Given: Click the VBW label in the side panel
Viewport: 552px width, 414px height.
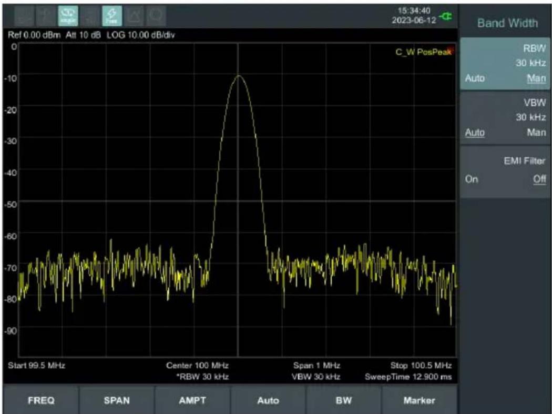Looking at the screenshot, I should click(535, 103).
